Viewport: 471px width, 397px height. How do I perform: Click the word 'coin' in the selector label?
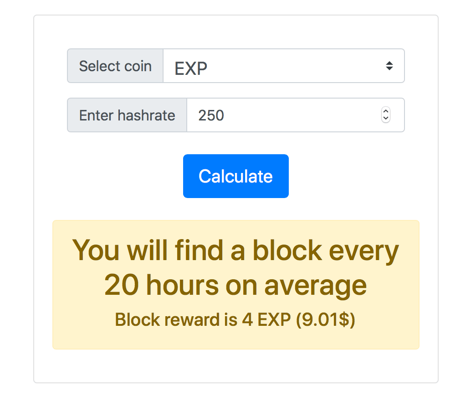click(x=137, y=66)
